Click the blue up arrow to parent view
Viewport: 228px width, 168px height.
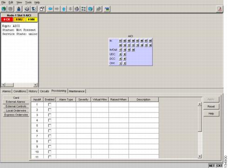(64, 9)
